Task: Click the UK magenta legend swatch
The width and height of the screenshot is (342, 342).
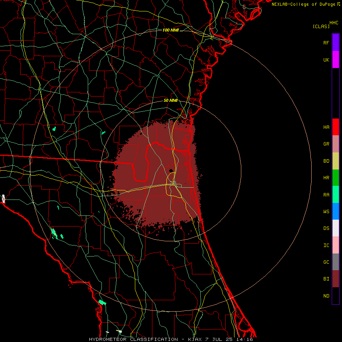Action: click(x=336, y=60)
